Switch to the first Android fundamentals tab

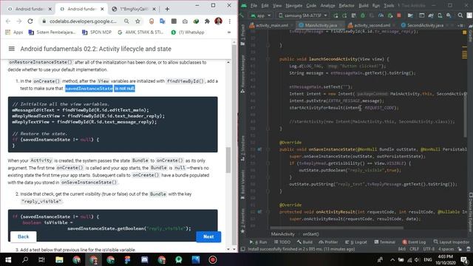point(29,9)
